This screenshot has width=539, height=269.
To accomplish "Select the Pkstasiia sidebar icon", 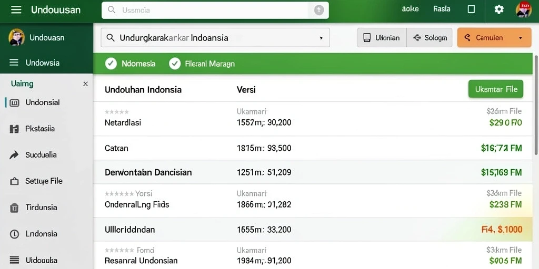I will coord(14,129).
